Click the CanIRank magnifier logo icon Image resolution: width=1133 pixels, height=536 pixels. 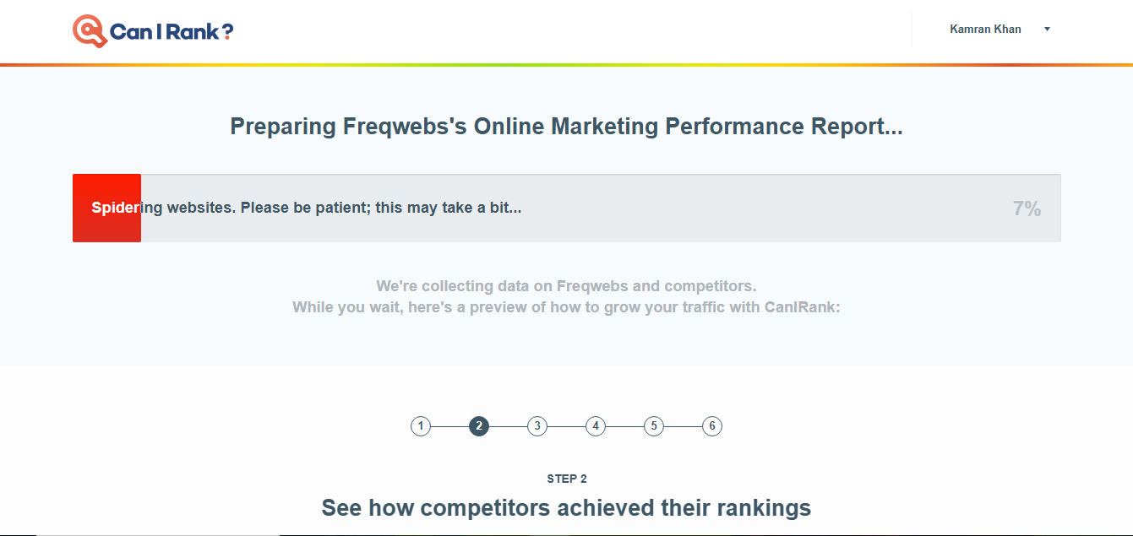(x=89, y=30)
